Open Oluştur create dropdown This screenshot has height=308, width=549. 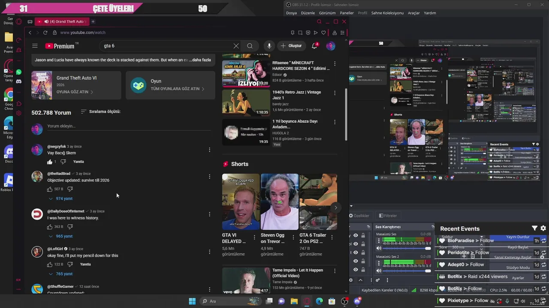click(291, 46)
